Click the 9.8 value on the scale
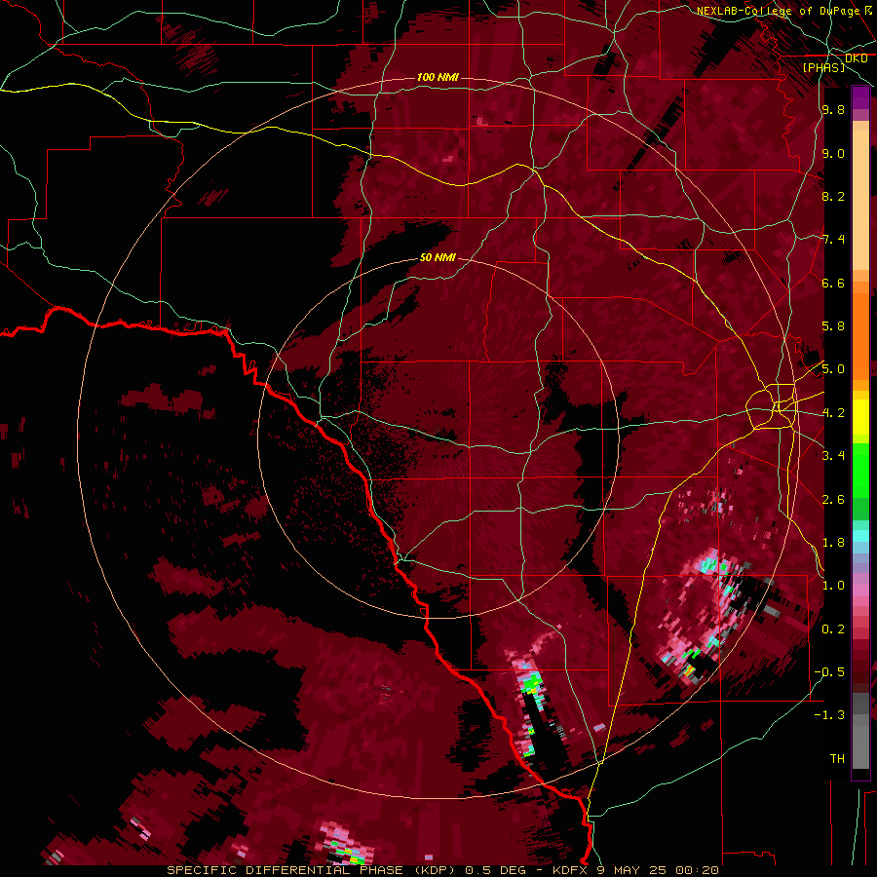This screenshot has height=877, width=877. (833, 109)
